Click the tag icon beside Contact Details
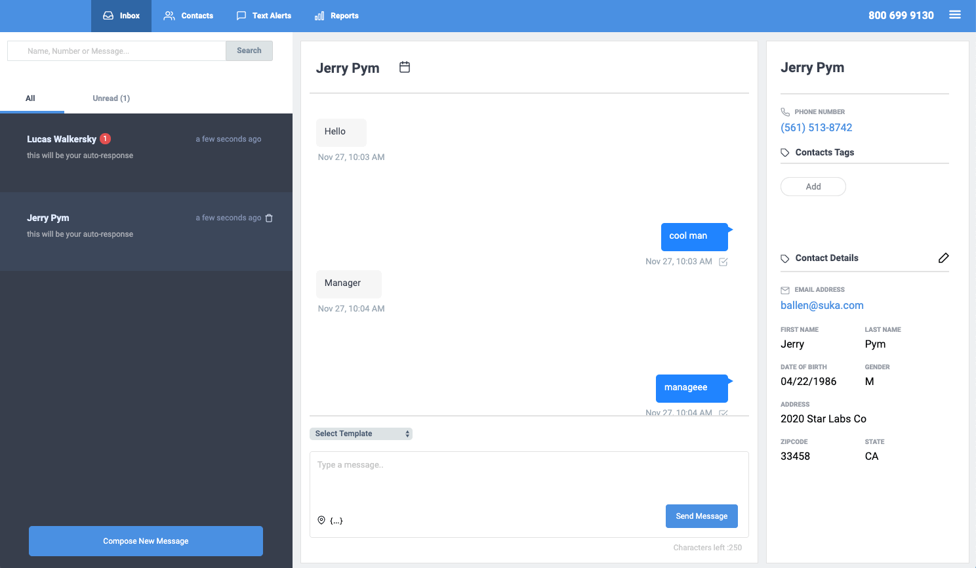976x568 pixels. click(785, 258)
